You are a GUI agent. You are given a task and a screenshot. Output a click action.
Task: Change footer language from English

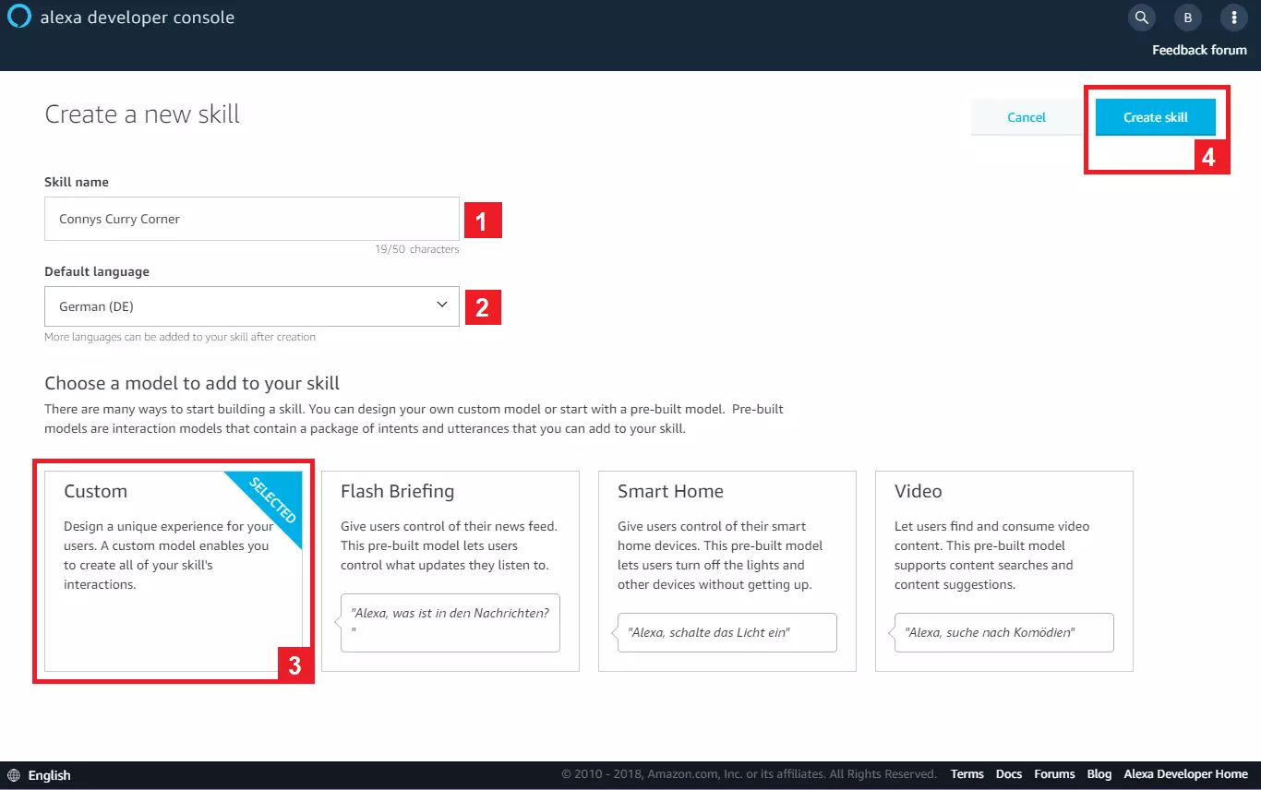(x=50, y=775)
